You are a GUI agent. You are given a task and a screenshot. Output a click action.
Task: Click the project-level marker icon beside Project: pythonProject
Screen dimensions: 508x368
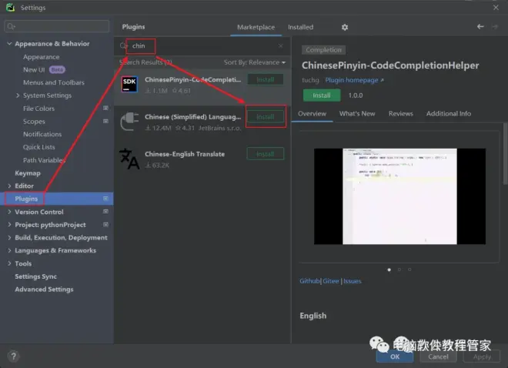tap(105, 224)
